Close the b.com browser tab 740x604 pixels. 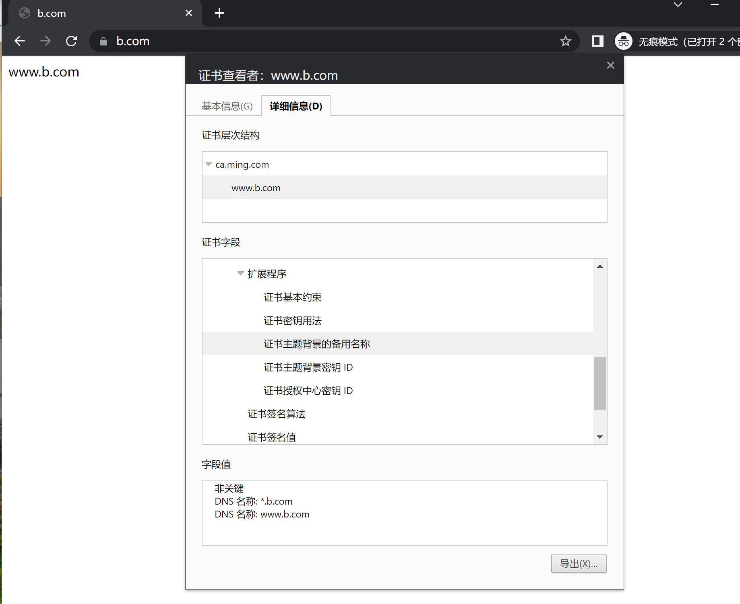[x=188, y=13]
